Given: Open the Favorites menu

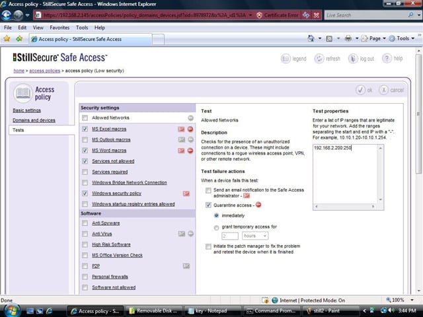Looking at the screenshot, I should tap(59, 28).
